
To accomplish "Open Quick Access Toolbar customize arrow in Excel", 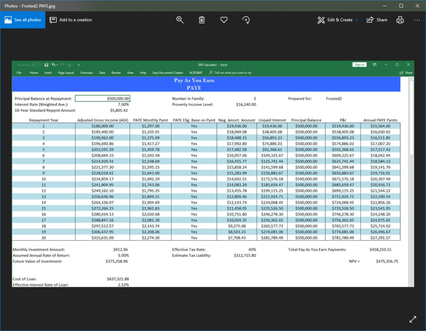I will (x=79, y=65).
